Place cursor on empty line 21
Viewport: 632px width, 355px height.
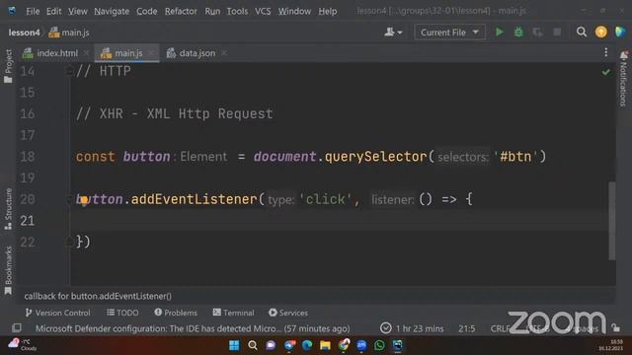click(339, 221)
